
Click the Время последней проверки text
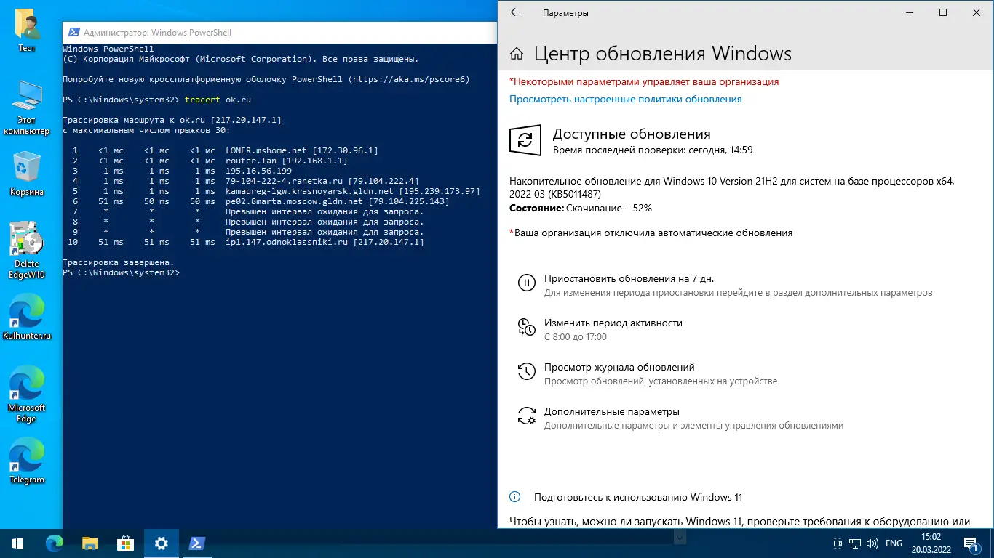(x=653, y=150)
